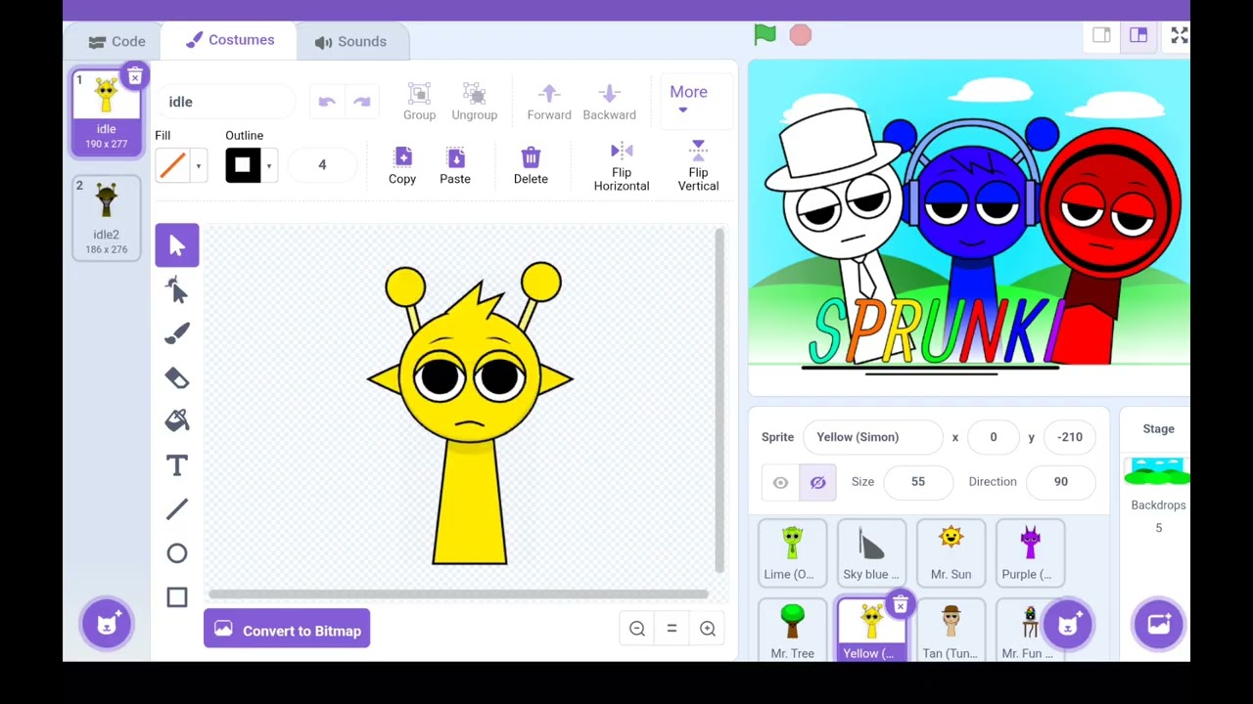Viewport: 1253px width, 704px height.
Task: Click the canvas horizontal scrollbar
Action: (458, 594)
